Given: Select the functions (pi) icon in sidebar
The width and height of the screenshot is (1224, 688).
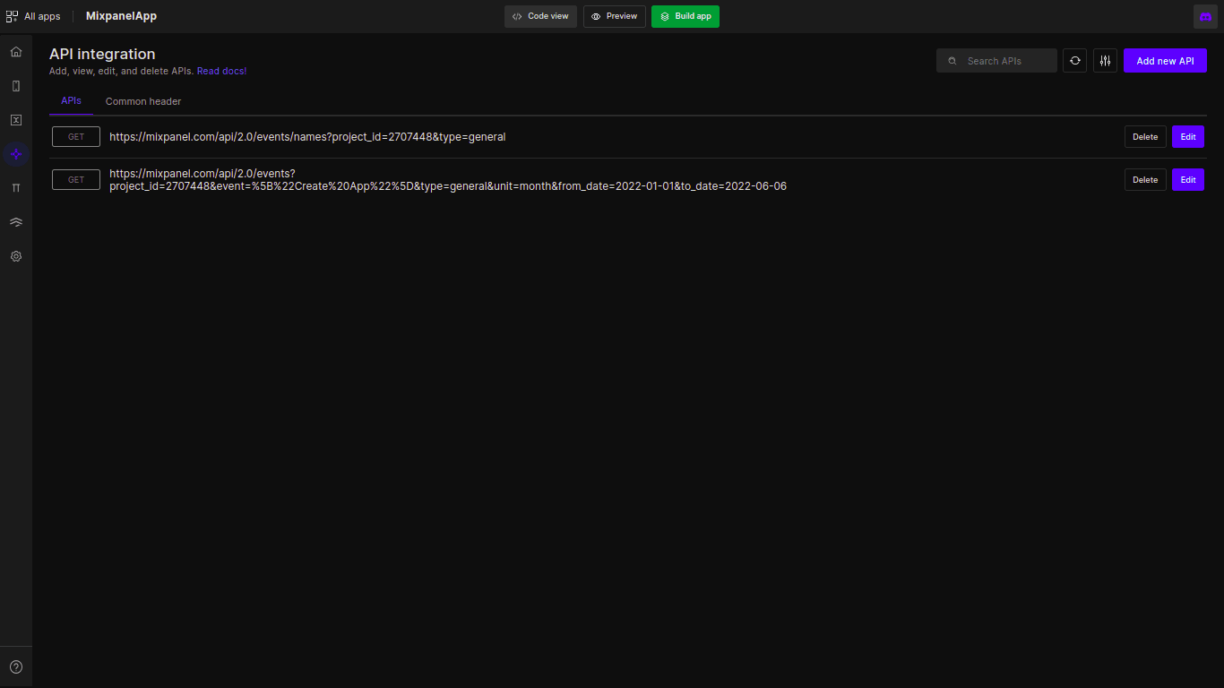Looking at the screenshot, I should click(15, 187).
